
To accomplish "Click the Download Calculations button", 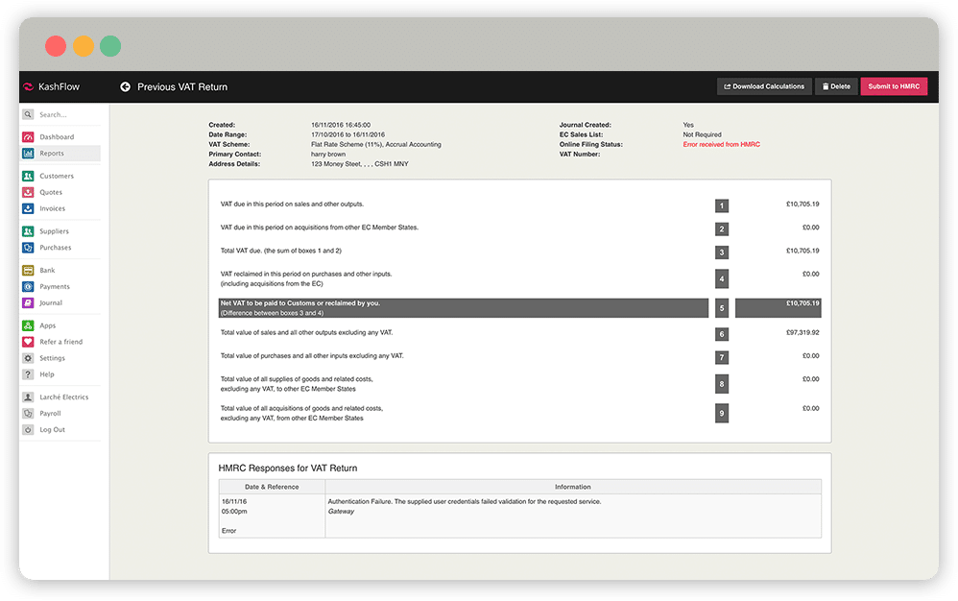I will tap(763, 86).
